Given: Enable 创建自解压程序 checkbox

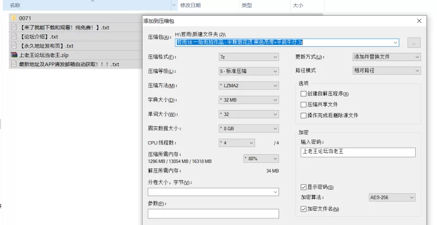Looking at the screenshot, I should (304, 94).
